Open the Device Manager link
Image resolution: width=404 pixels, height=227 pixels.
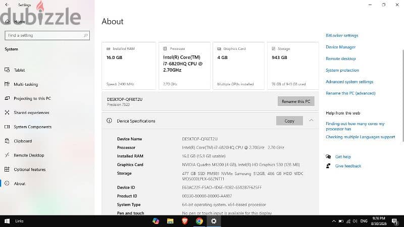pos(340,47)
